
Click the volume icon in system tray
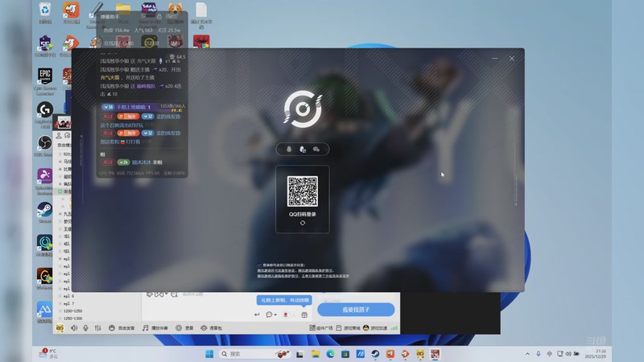pos(568,354)
